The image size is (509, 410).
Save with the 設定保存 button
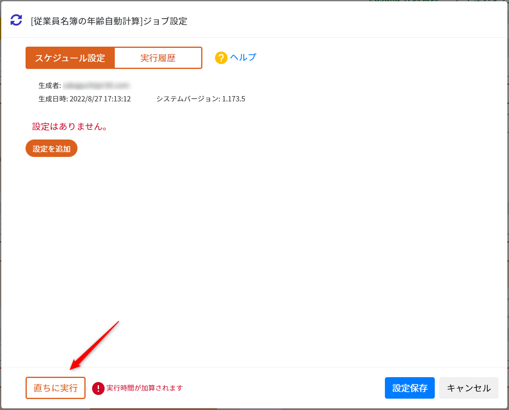410,388
